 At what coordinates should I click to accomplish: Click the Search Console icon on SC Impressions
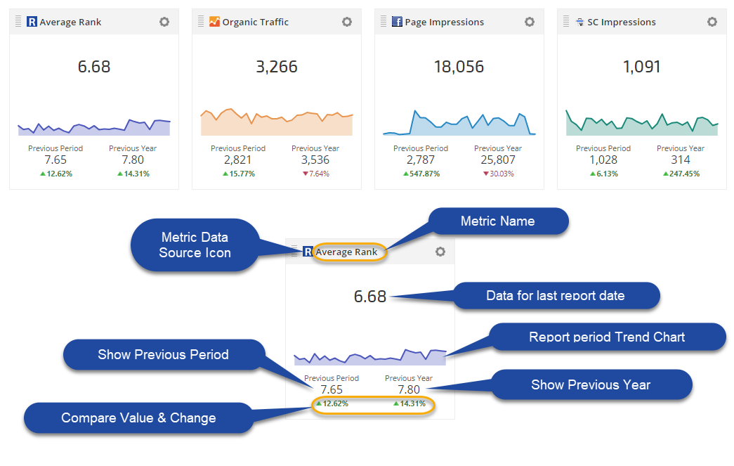(x=579, y=22)
